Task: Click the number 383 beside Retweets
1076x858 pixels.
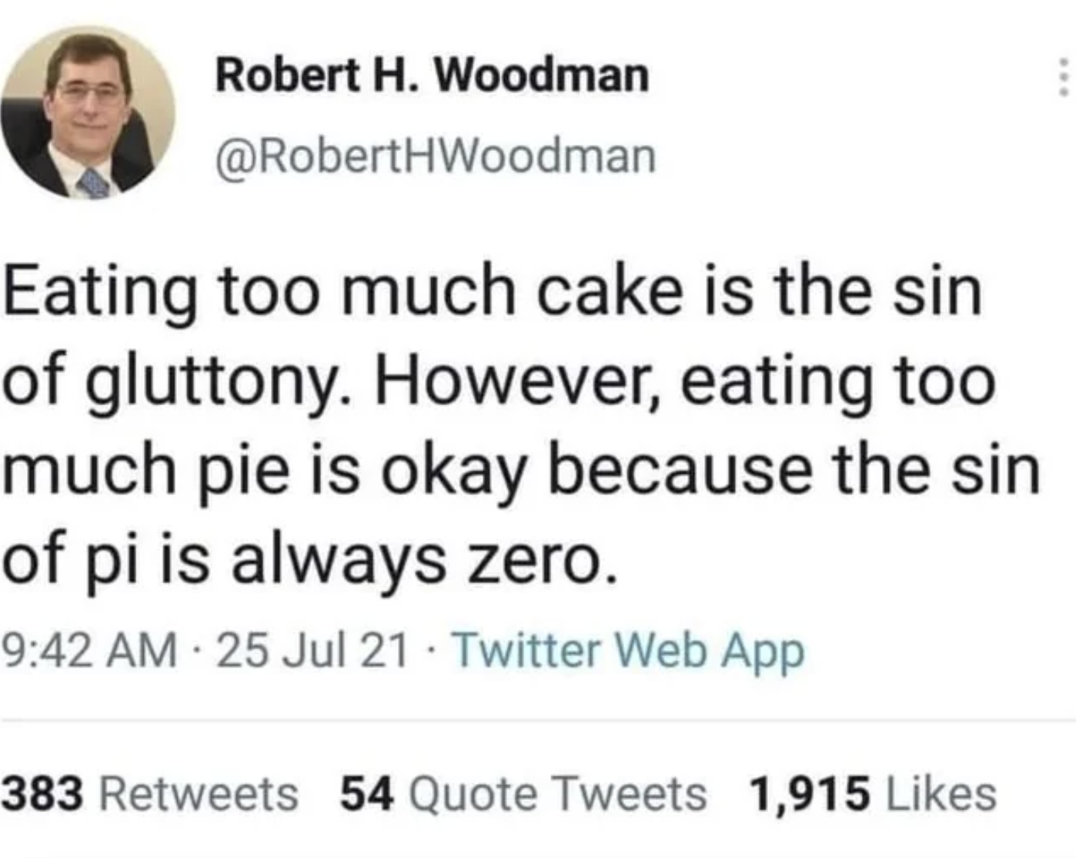Action: point(42,794)
